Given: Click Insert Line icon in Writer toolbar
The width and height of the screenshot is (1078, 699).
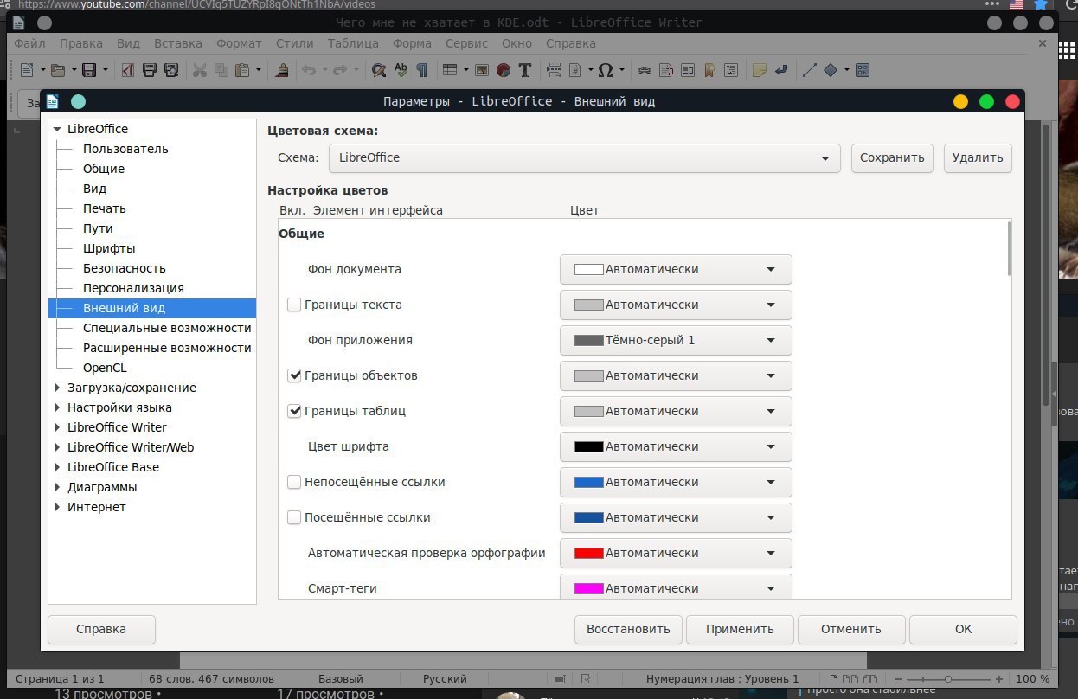Looking at the screenshot, I should (809, 70).
